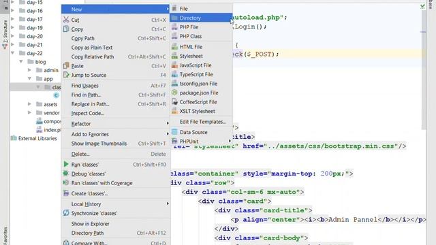Viewport: 436px width, 245px height.
Task: Click the editor vertical scrollbar
Action: pos(423,69)
